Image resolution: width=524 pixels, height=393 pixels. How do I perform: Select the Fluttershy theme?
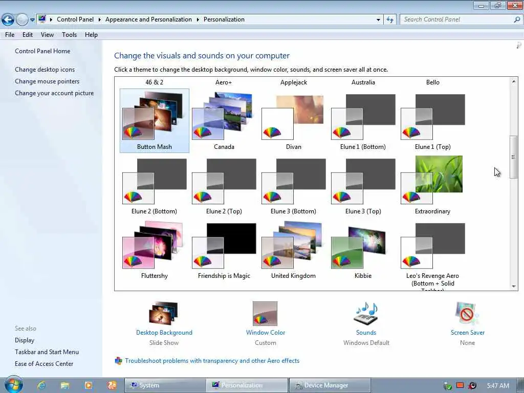(x=155, y=250)
